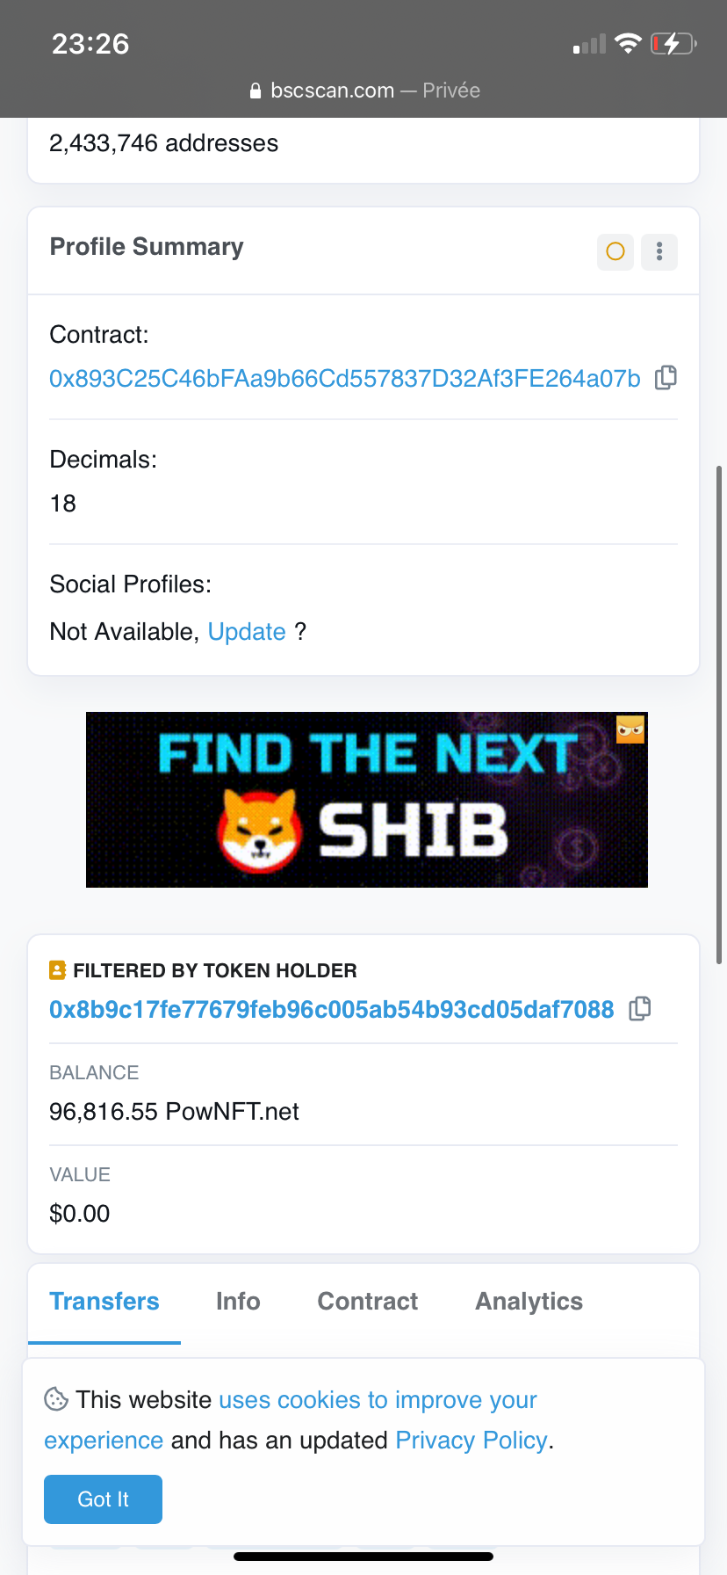Tap the Shiba Inu logo in banner
Screen dimensions: 727x1575
coord(260,831)
